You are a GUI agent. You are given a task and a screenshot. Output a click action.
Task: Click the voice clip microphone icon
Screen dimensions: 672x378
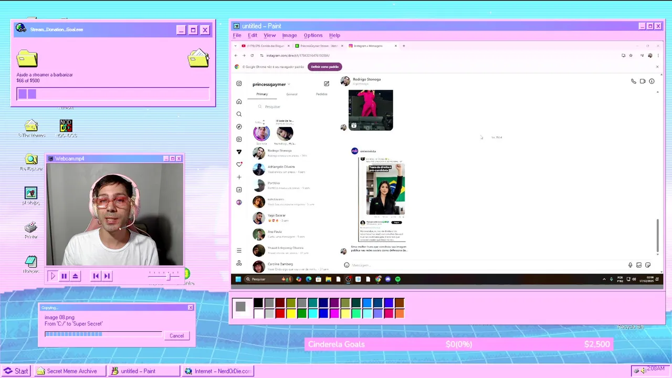pyautogui.click(x=630, y=265)
